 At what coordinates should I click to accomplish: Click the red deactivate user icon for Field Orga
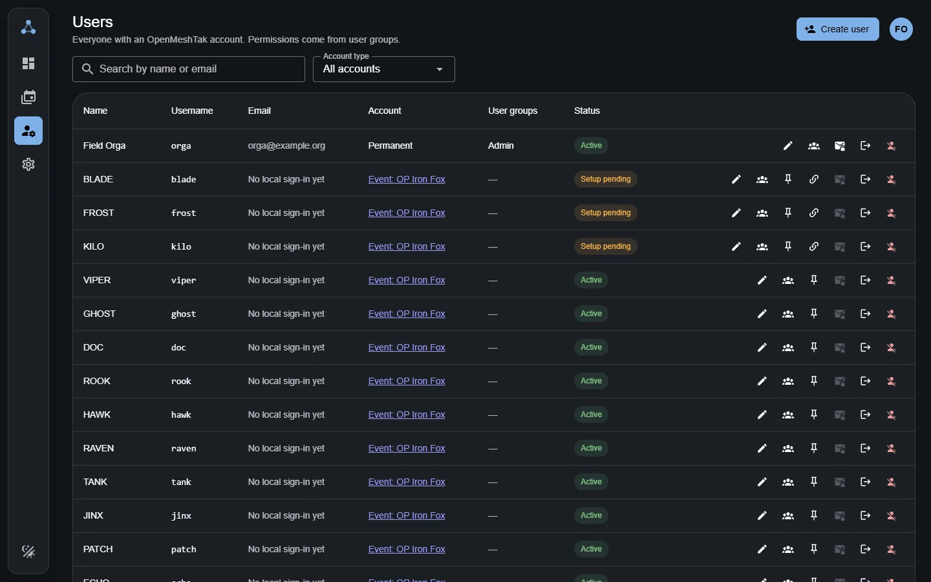coord(892,146)
